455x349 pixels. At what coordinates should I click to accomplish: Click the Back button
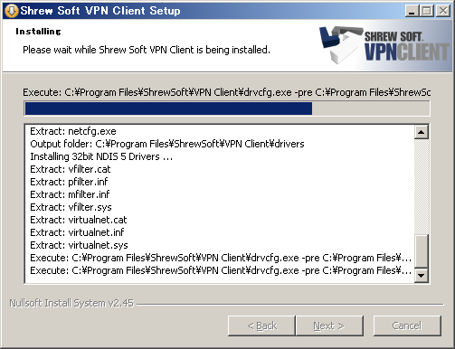tap(261, 325)
